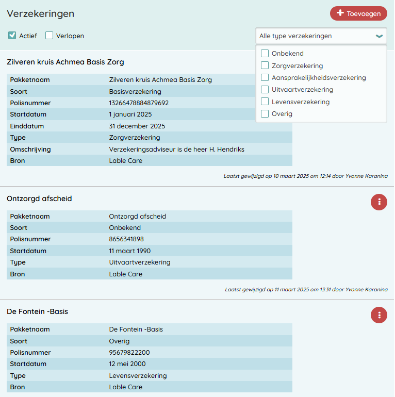Click the Alle type verzekeringen combo box
The image size is (395, 397).
(315, 36)
